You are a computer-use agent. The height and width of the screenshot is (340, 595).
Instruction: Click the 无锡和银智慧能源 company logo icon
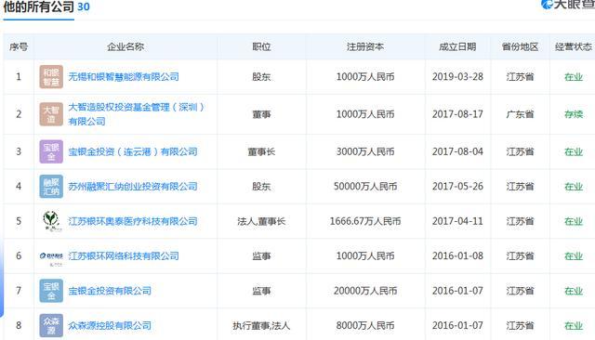coord(51,77)
